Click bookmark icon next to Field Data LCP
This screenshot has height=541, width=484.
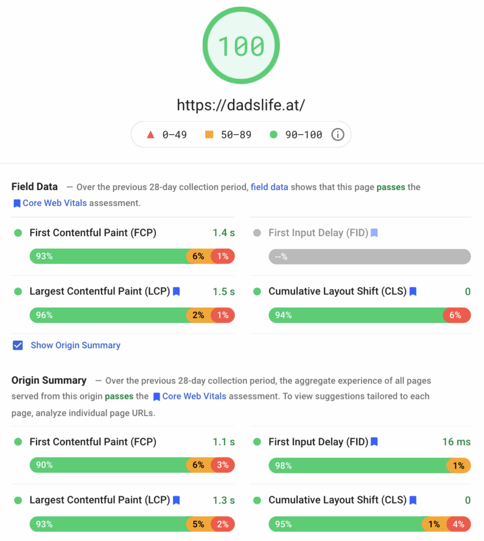176,291
